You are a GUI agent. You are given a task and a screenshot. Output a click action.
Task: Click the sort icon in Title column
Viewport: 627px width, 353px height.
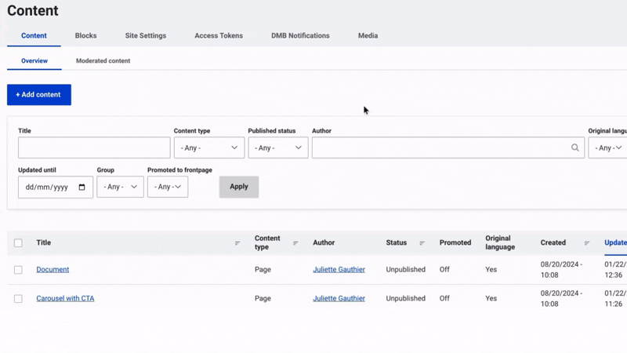coord(237,243)
